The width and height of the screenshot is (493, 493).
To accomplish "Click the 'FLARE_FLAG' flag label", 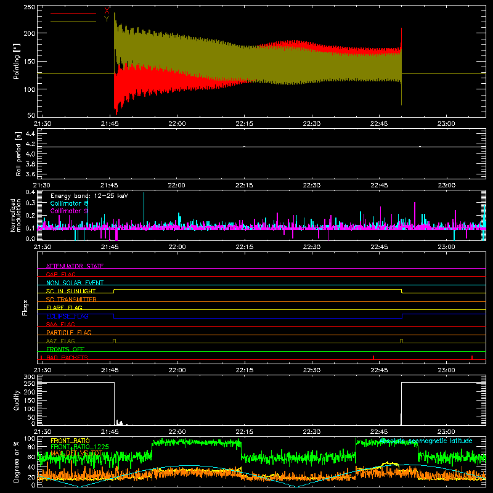I will pos(64,308).
